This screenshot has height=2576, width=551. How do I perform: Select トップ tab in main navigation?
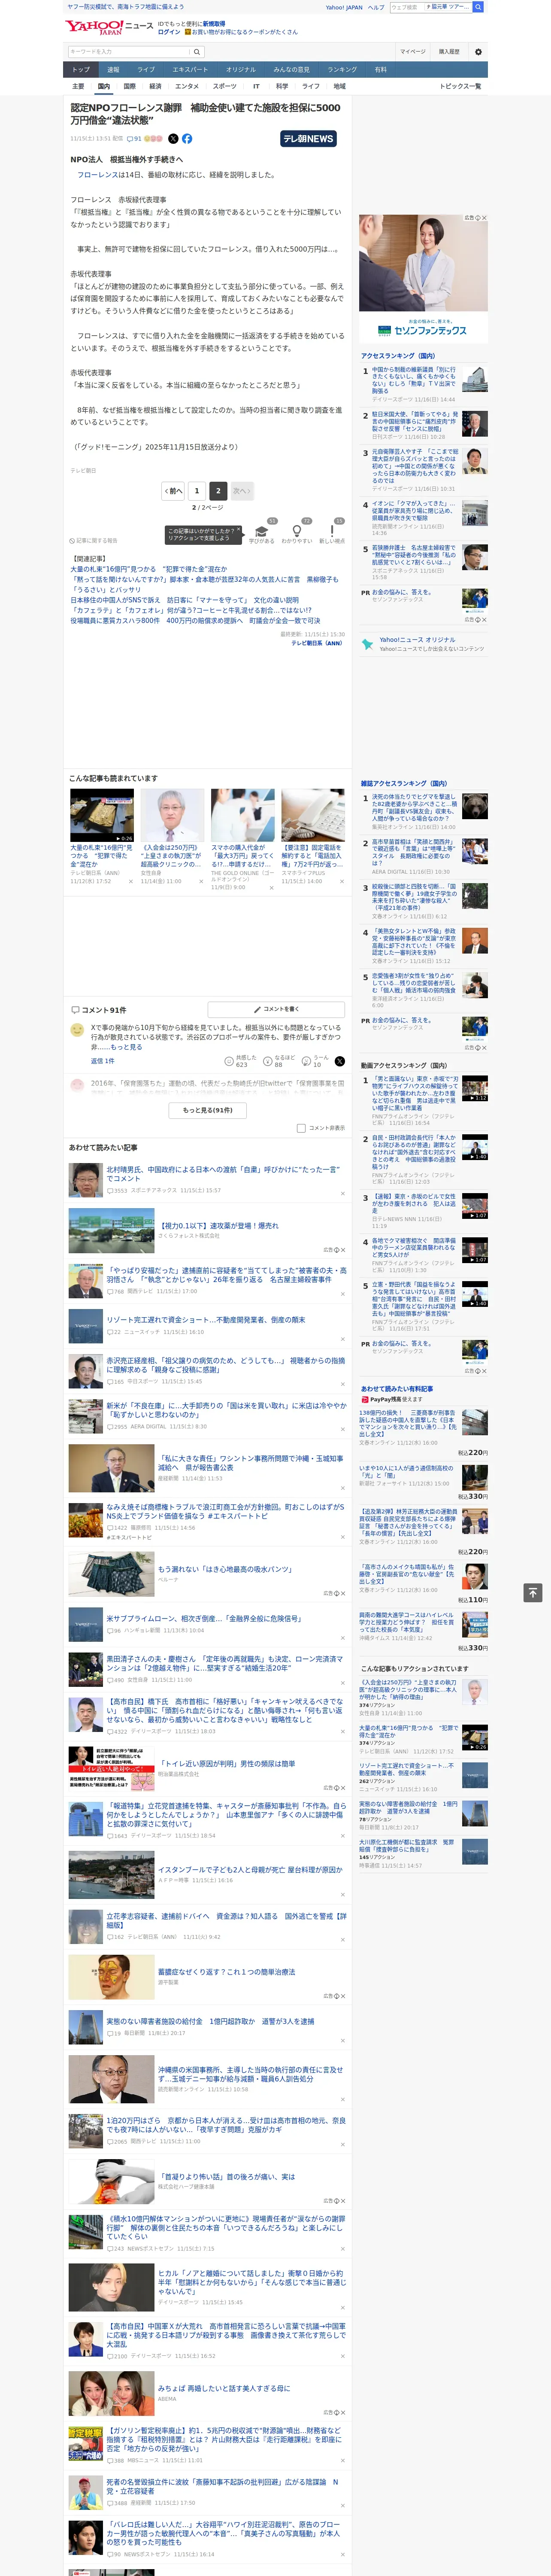point(81,69)
